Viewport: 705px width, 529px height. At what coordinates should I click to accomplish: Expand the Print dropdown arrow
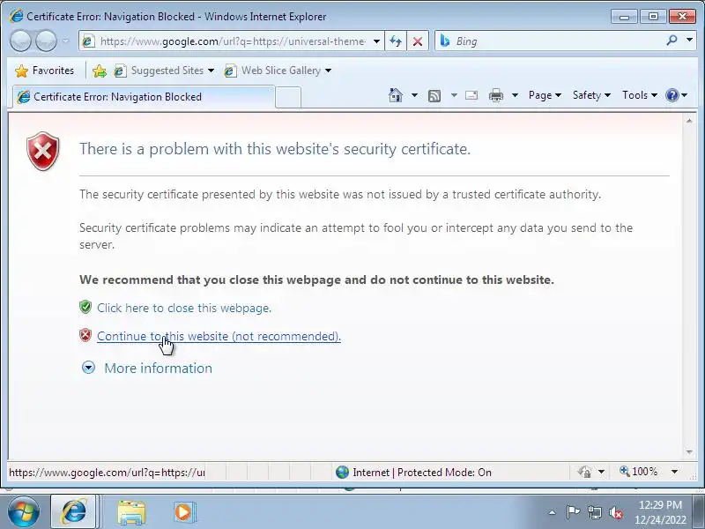click(x=516, y=95)
